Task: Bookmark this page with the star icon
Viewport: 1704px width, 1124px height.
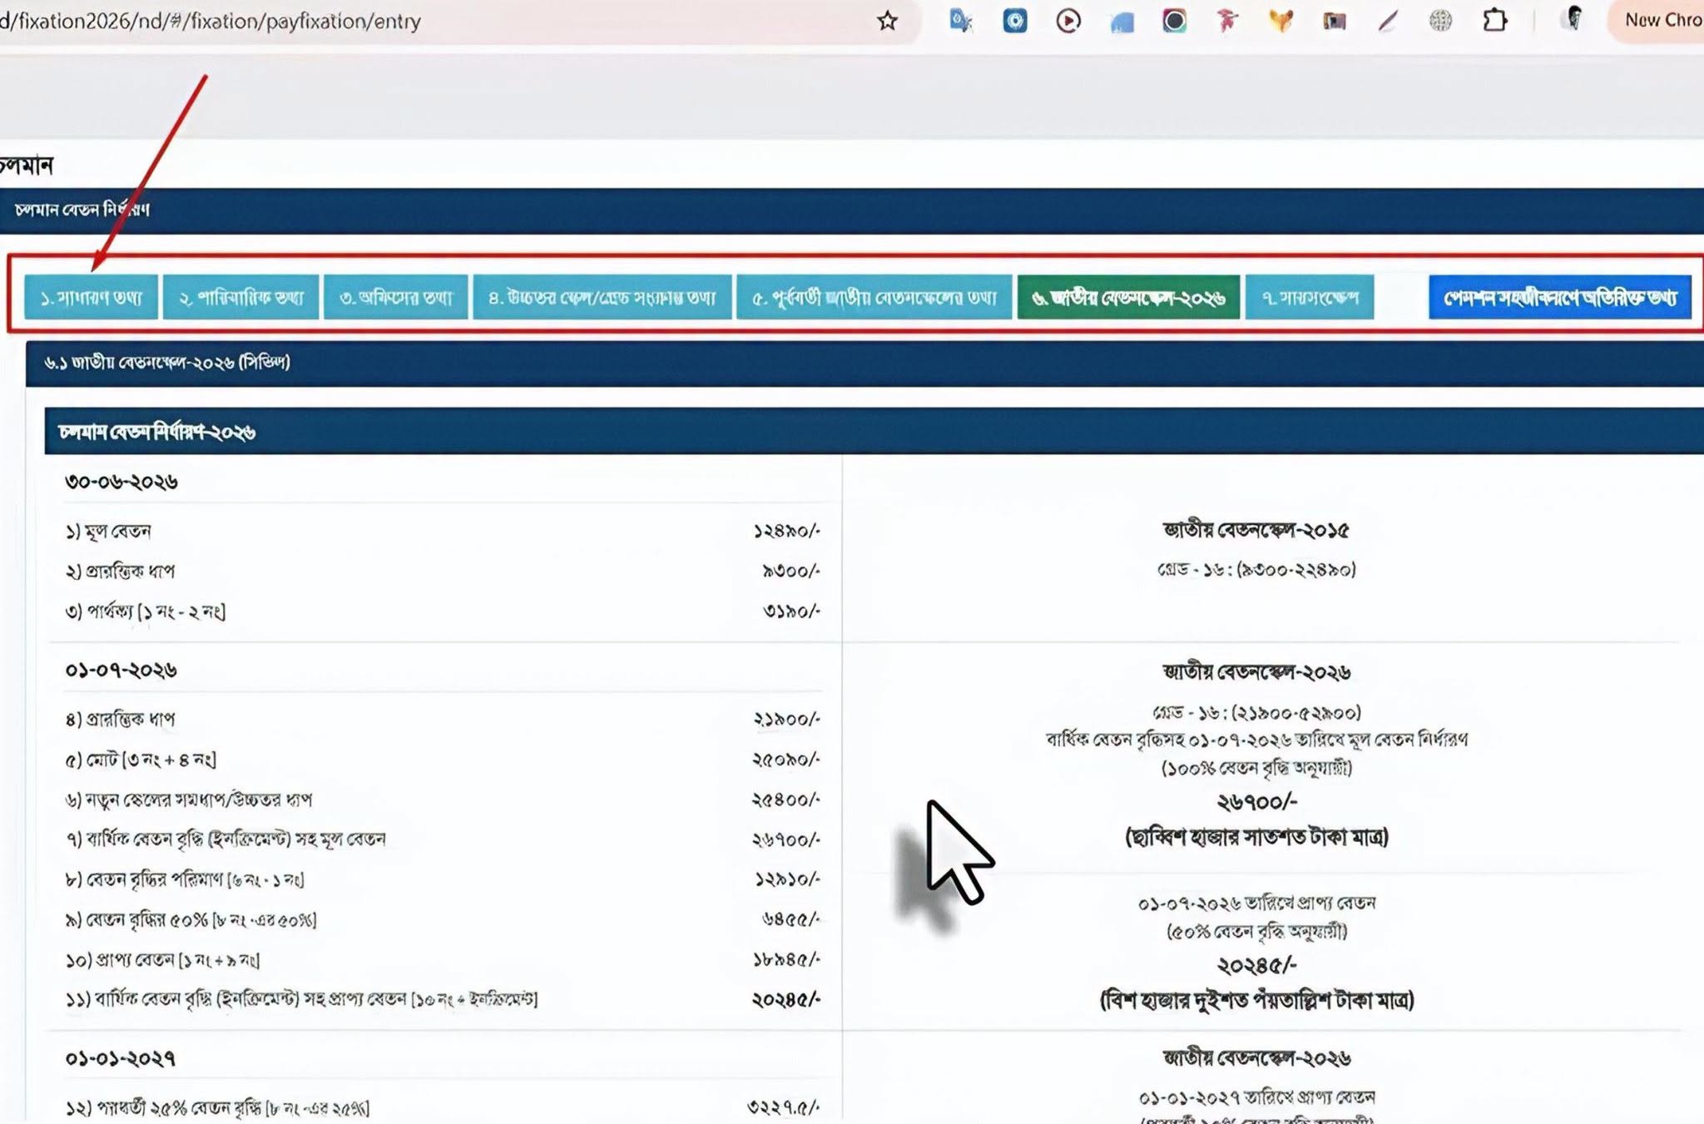Action: (887, 21)
